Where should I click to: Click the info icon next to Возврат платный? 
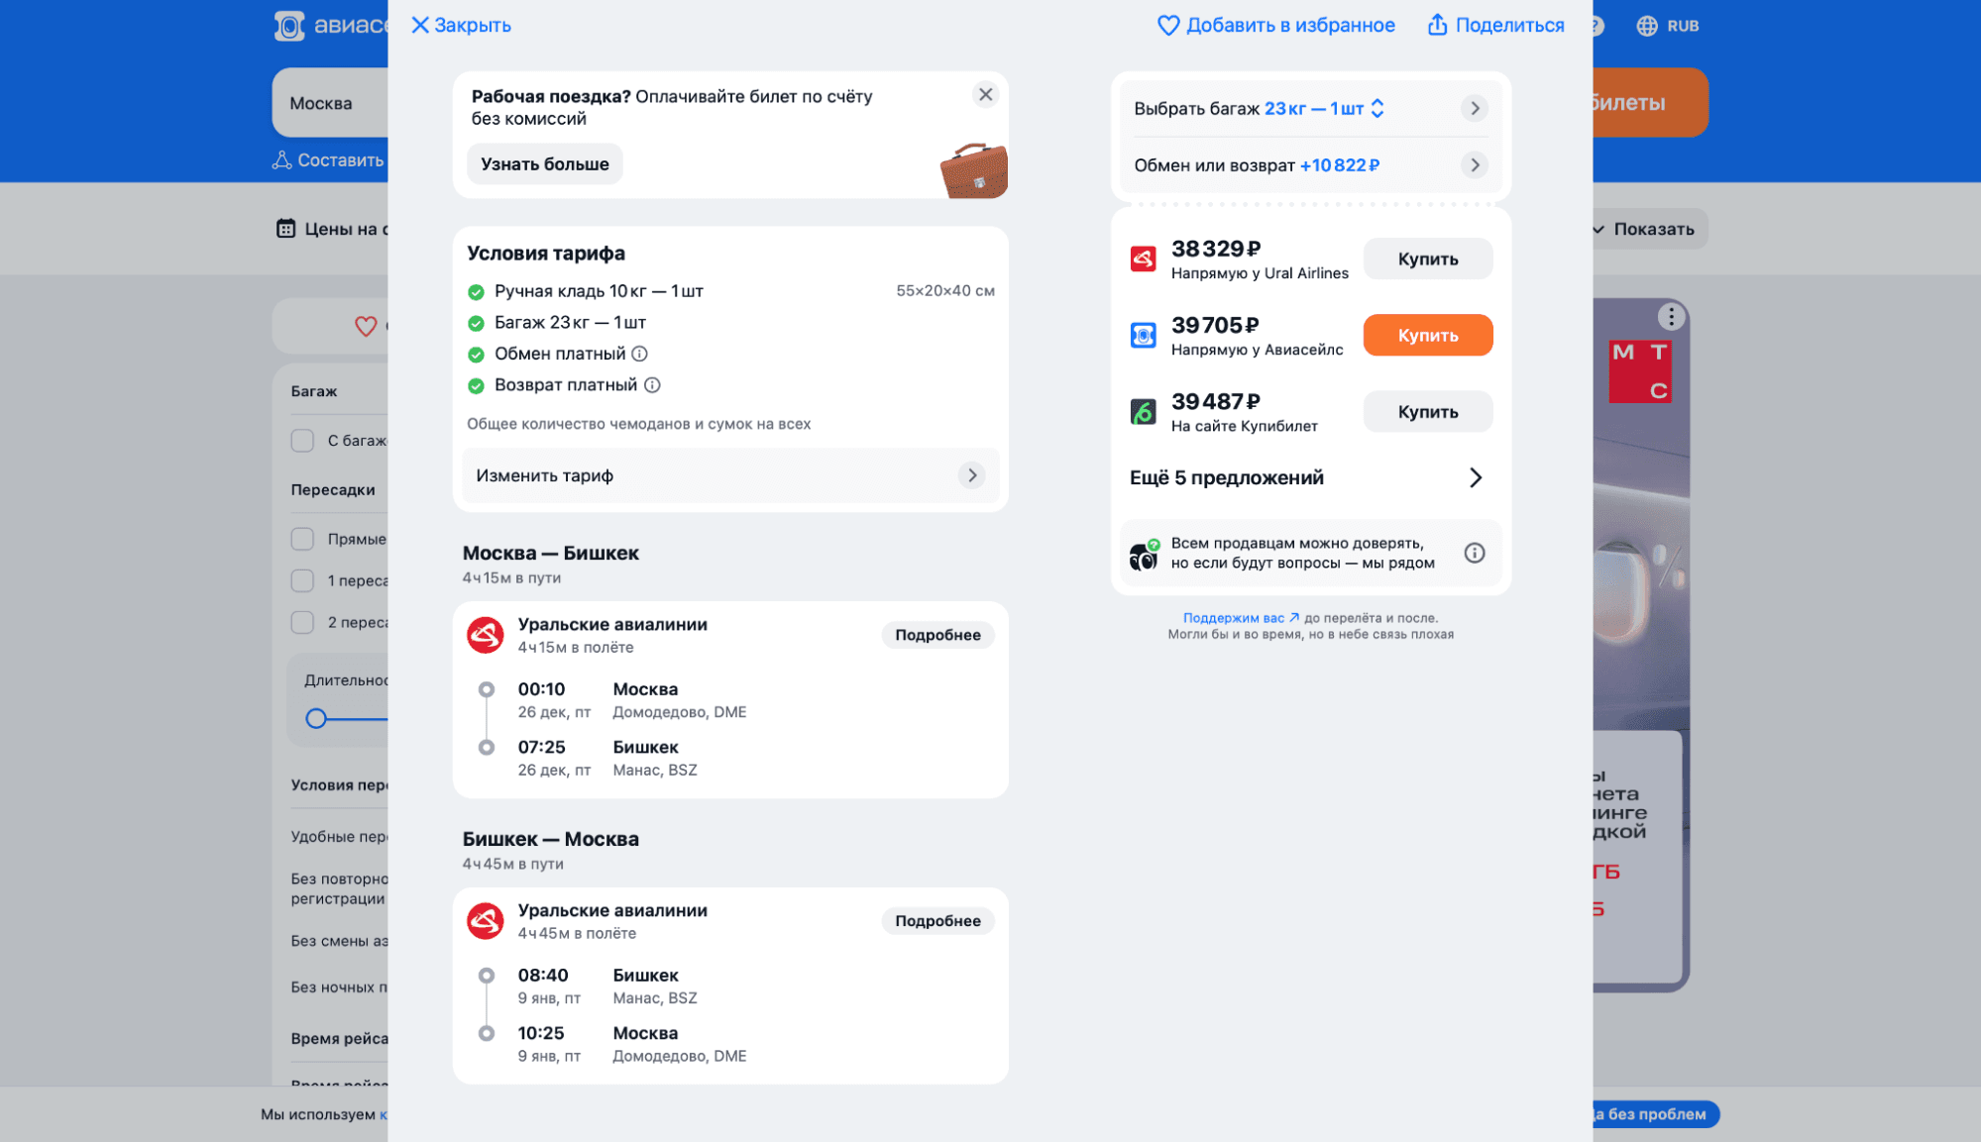(652, 385)
